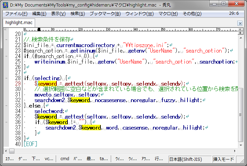Click the outline list icon above the vertical scrollbar
247x166 pixels.
[x=240, y=33]
